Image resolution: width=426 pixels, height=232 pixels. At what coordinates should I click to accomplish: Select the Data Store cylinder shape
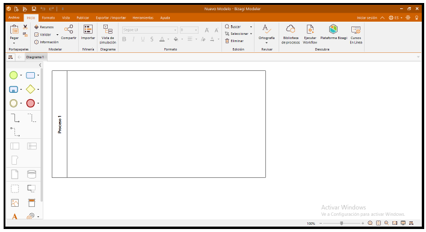click(31, 174)
